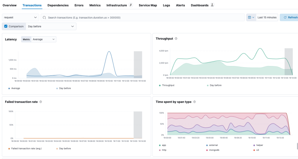Click the info icon beside Time spent by span type

(x=195, y=102)
